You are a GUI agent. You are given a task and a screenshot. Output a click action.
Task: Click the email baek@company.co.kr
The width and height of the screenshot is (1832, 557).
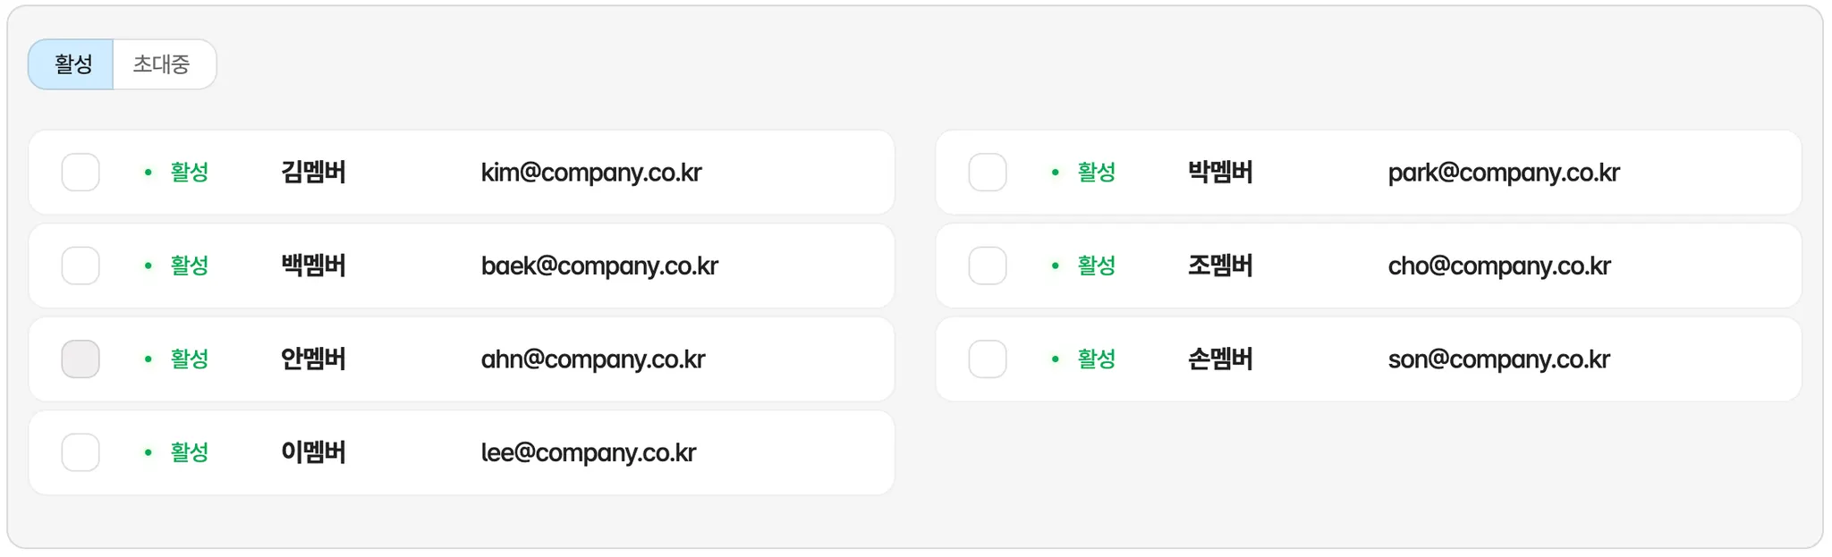tap(599, 266)
